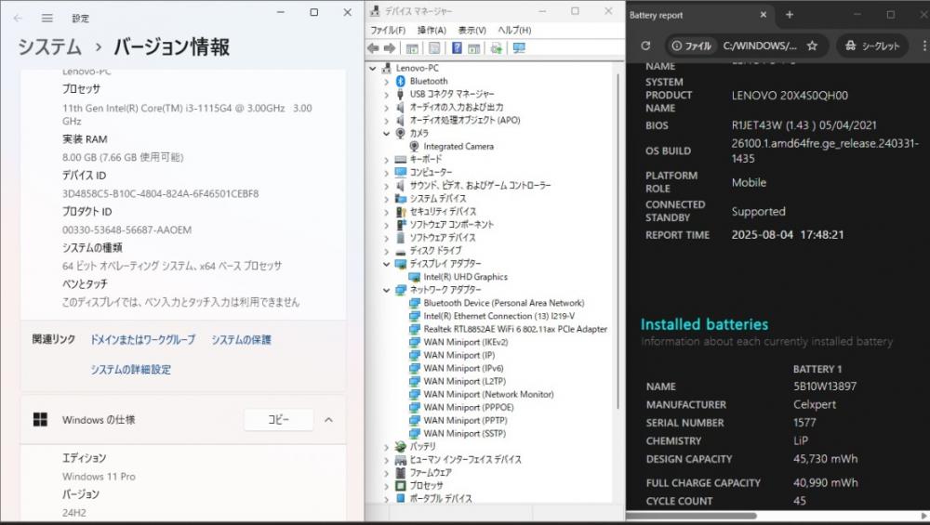Open the ファイル(F) menu
Viewport: 930px width, 525px height.
[x=388, y=31]
